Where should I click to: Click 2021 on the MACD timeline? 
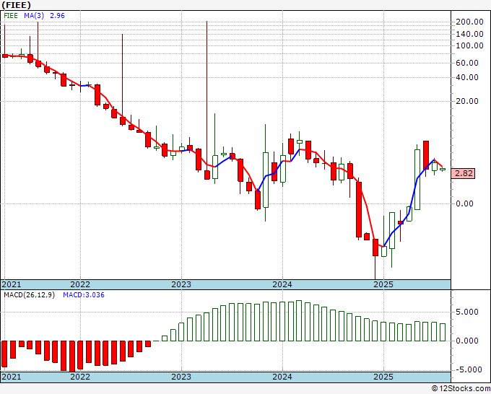point(12,377)
